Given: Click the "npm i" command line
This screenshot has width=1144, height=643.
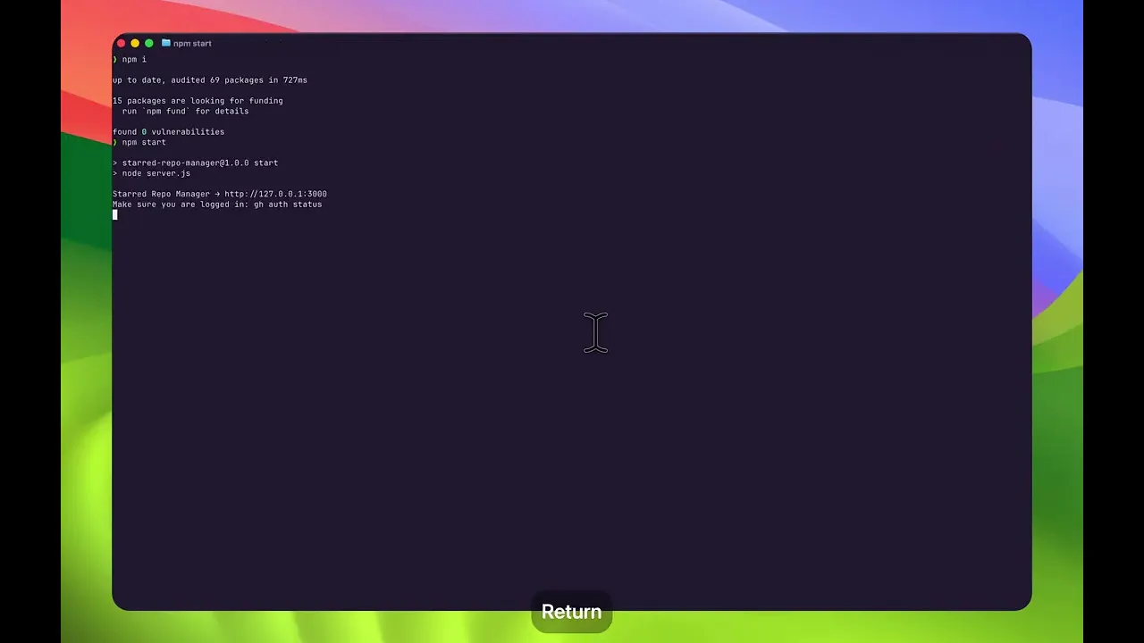Looking at the screenshot, I should (x=130, y=59).
